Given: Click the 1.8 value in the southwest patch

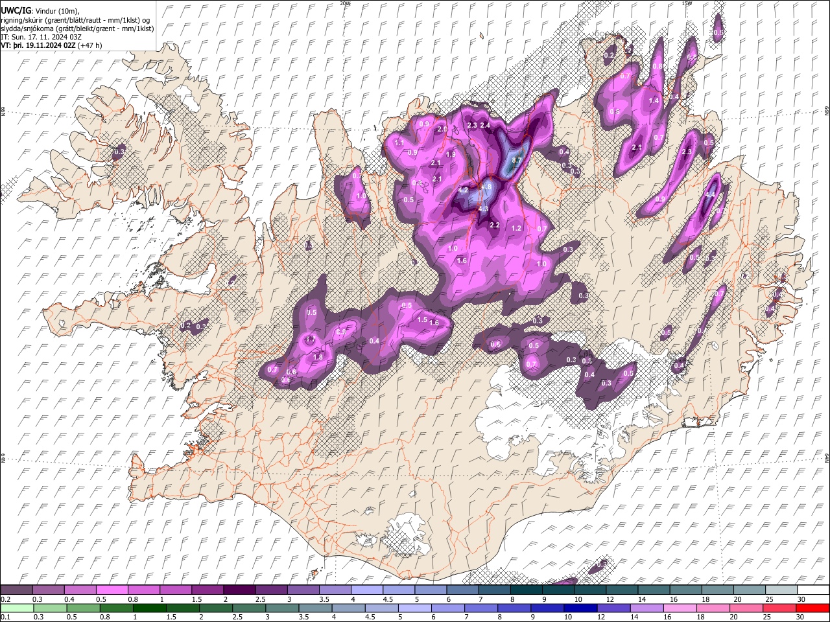Looking at the screenshot, I should click(x=318, y=357).
